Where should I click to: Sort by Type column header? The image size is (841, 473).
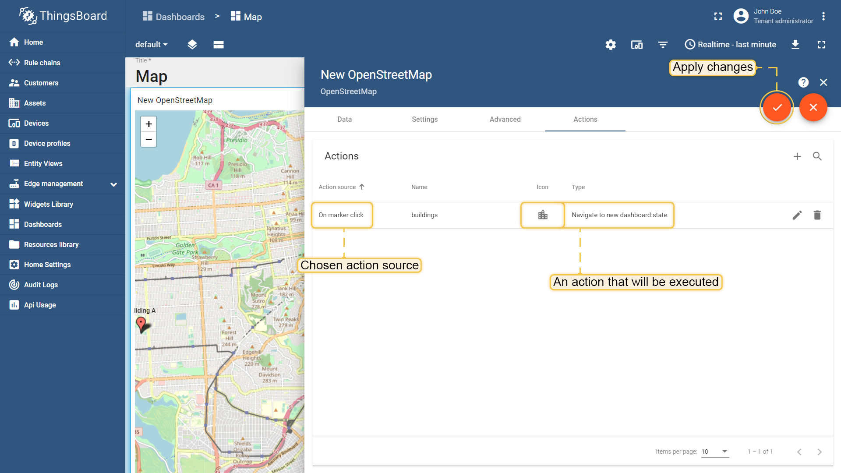[x=578, y=187]
